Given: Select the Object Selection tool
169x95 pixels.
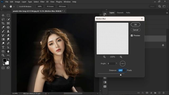Looking at the screenshot, I should 8,19.
